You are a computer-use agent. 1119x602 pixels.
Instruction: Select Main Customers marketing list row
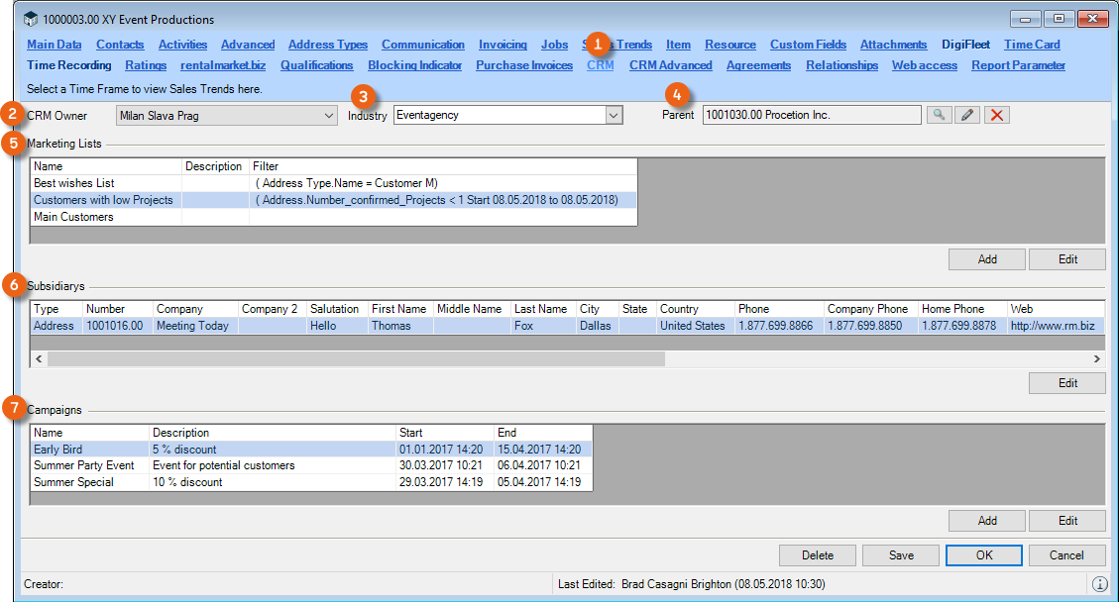pyautogui.click(x=73, y=217)
